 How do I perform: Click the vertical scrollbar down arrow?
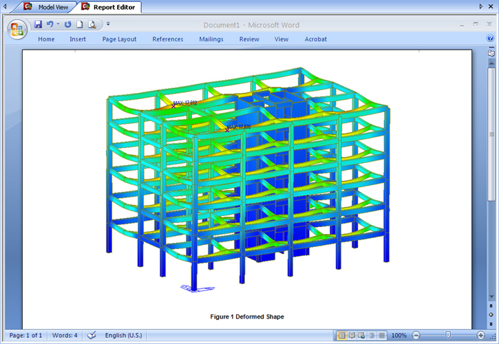[491, 297]
